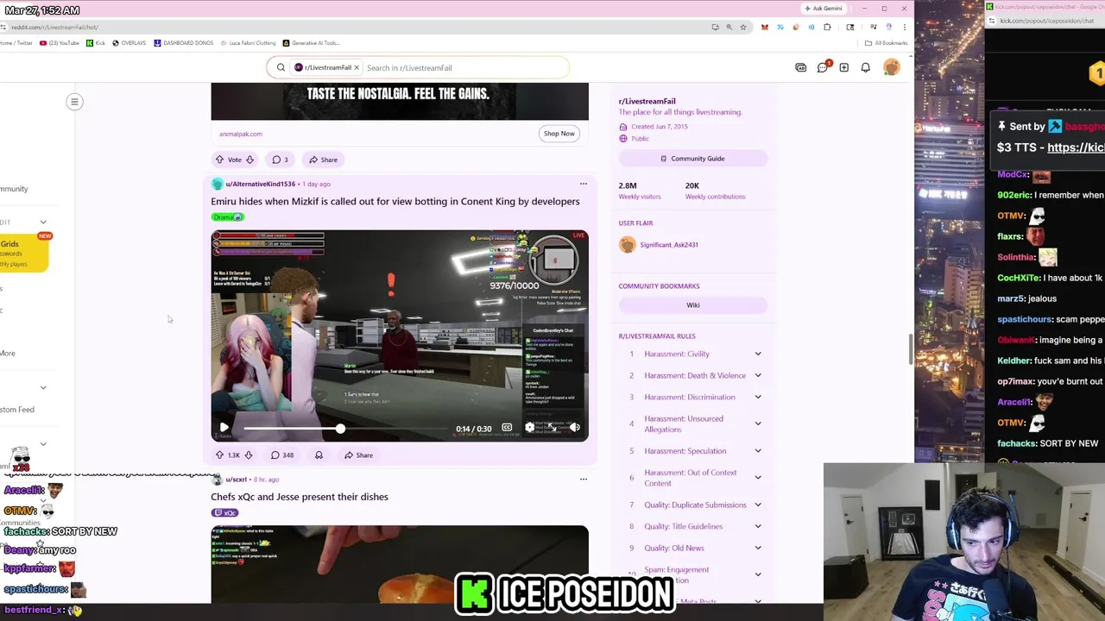The image size is (1105, 621).
Task: Open comments on the ad post showing 3
Action: [280, 160]
